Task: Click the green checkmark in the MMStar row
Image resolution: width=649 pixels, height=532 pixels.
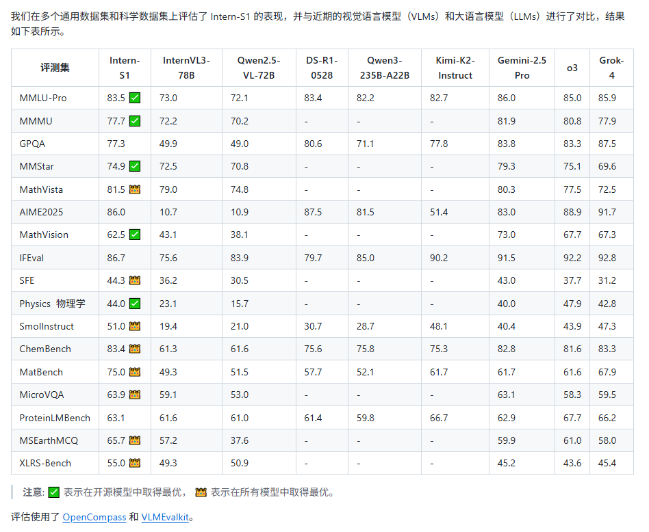Action: (135, 166)
